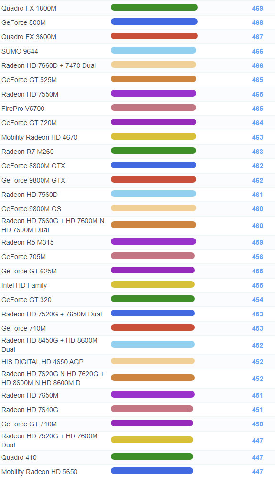Select the Intel HD Family name

click(24, 285)
